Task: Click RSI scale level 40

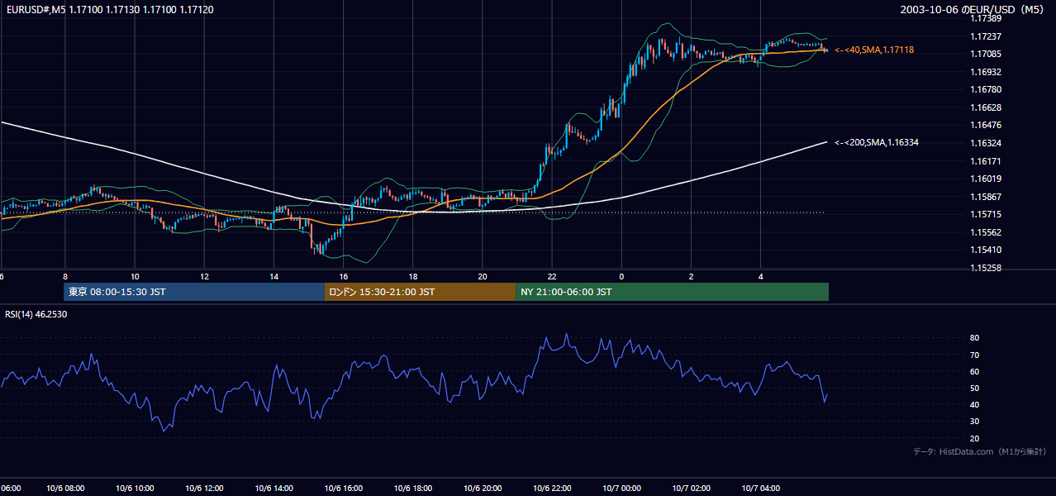Action: (x=975, y=404)
